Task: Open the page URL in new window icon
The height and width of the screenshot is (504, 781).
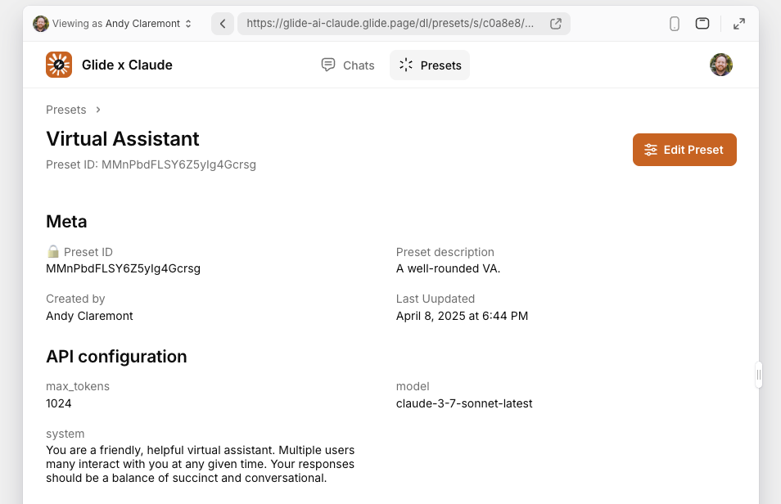Action: (555, 24)
